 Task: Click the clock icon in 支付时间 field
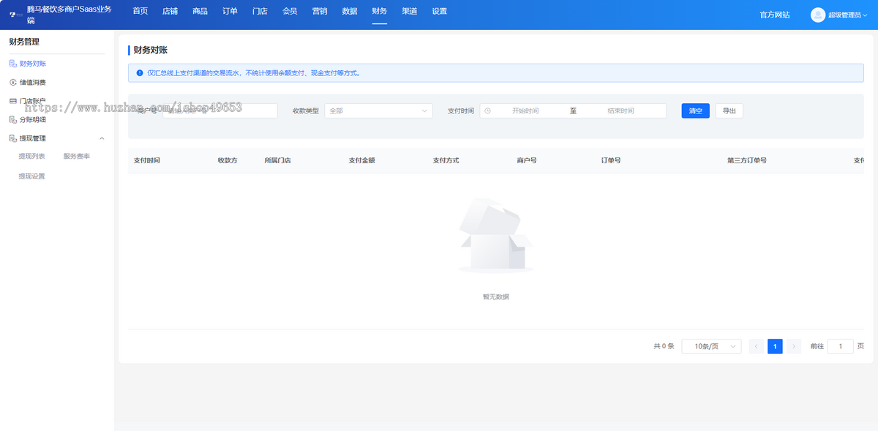click(488, 111)
